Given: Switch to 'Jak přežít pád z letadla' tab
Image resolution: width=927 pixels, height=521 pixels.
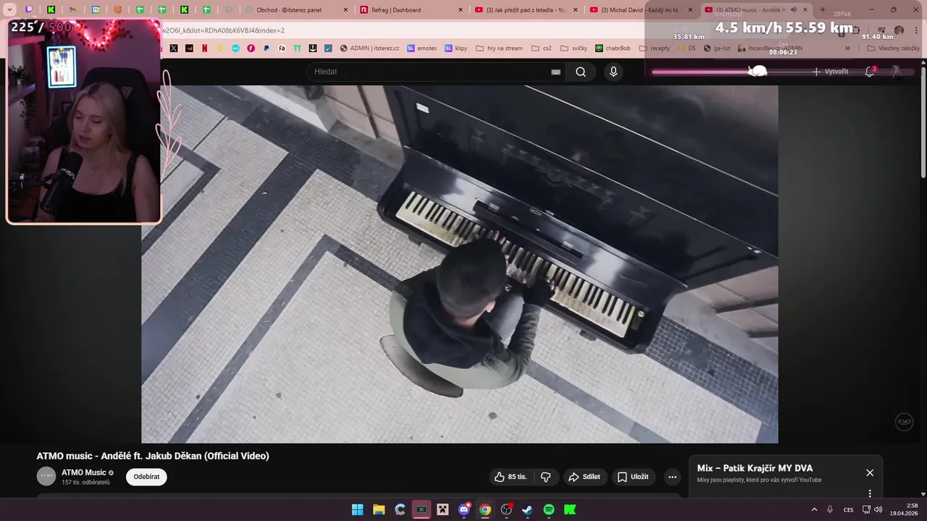Looking at the screenshot, I should coord(527,10).
